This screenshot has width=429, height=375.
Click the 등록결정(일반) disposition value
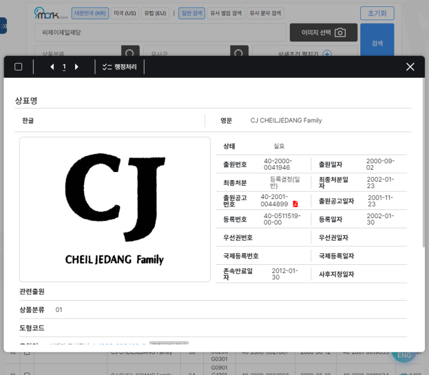point(285,182)
